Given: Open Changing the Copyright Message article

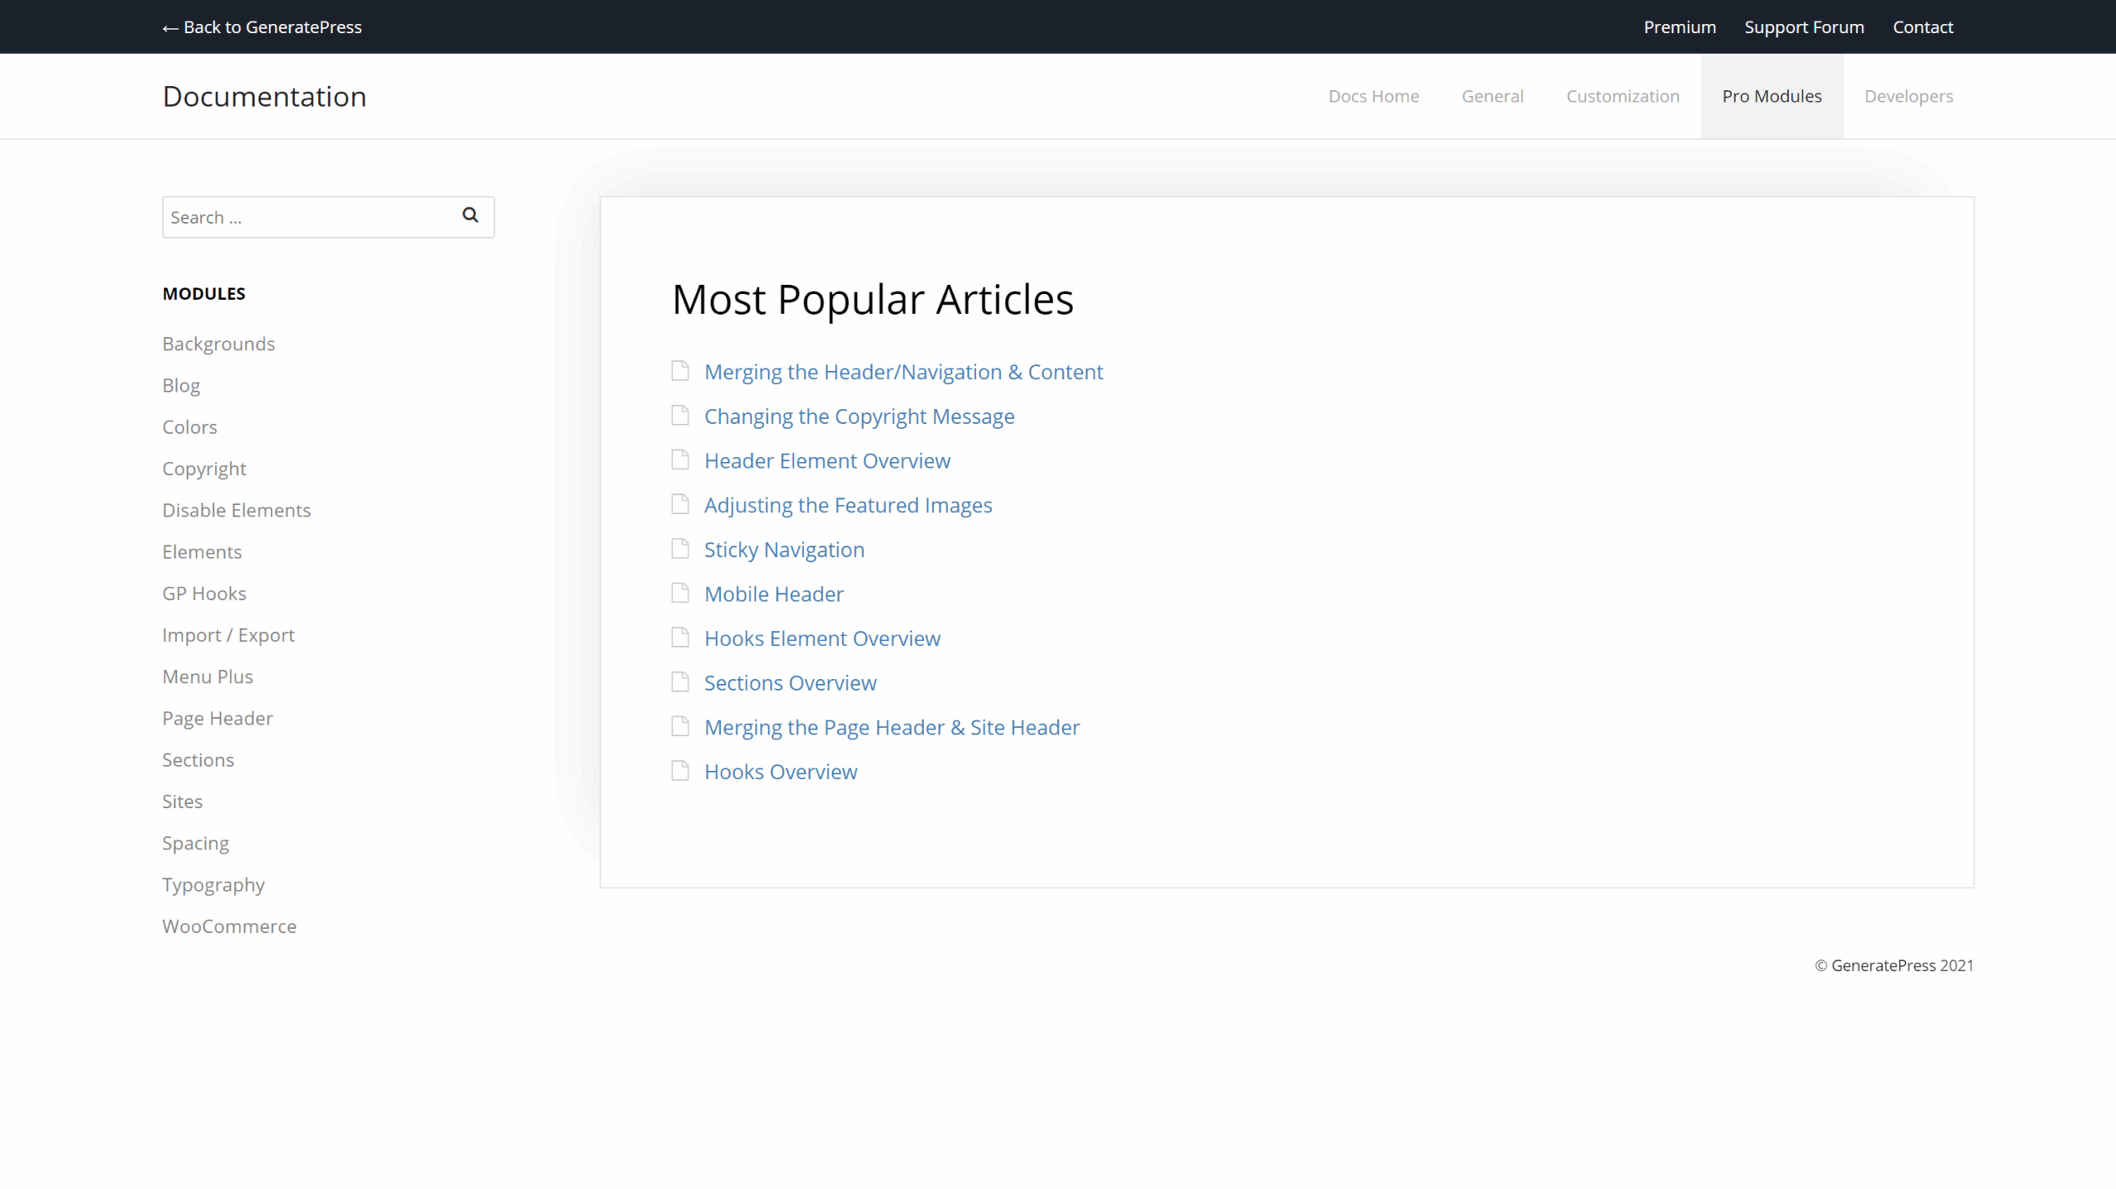Looking at the screenshot, I should (x=859, y=416).
